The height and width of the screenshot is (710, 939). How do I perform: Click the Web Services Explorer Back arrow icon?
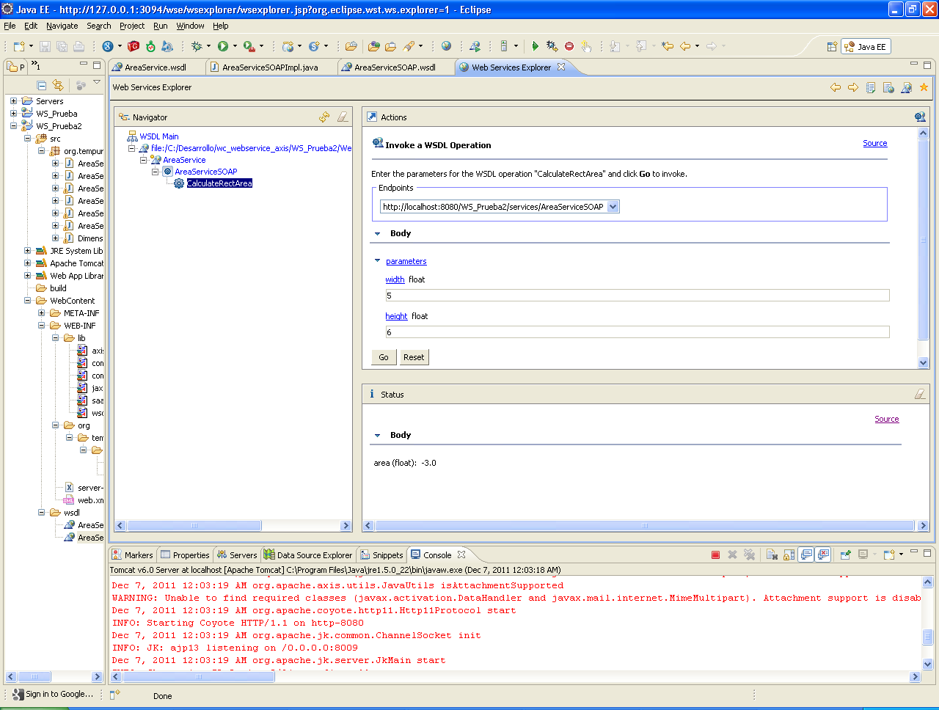coord(836,87)
